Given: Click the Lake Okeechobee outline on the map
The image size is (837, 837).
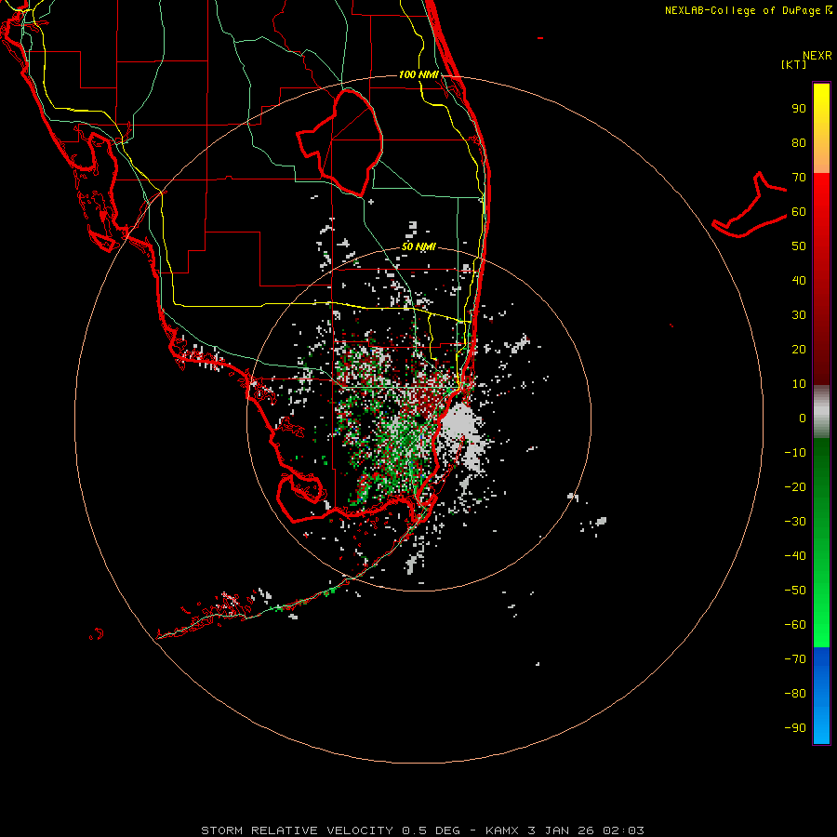Looking at the screenshot, I should [x=340, y=141].
